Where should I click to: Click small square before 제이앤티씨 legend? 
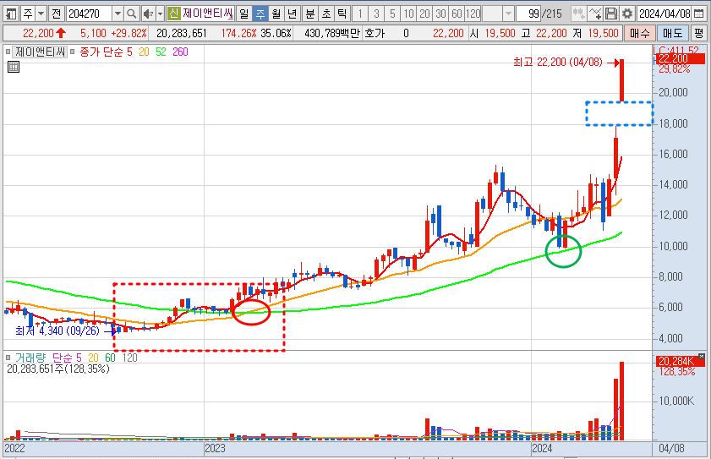tap(8, 52)
